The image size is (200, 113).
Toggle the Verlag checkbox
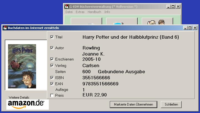(52, 65)
